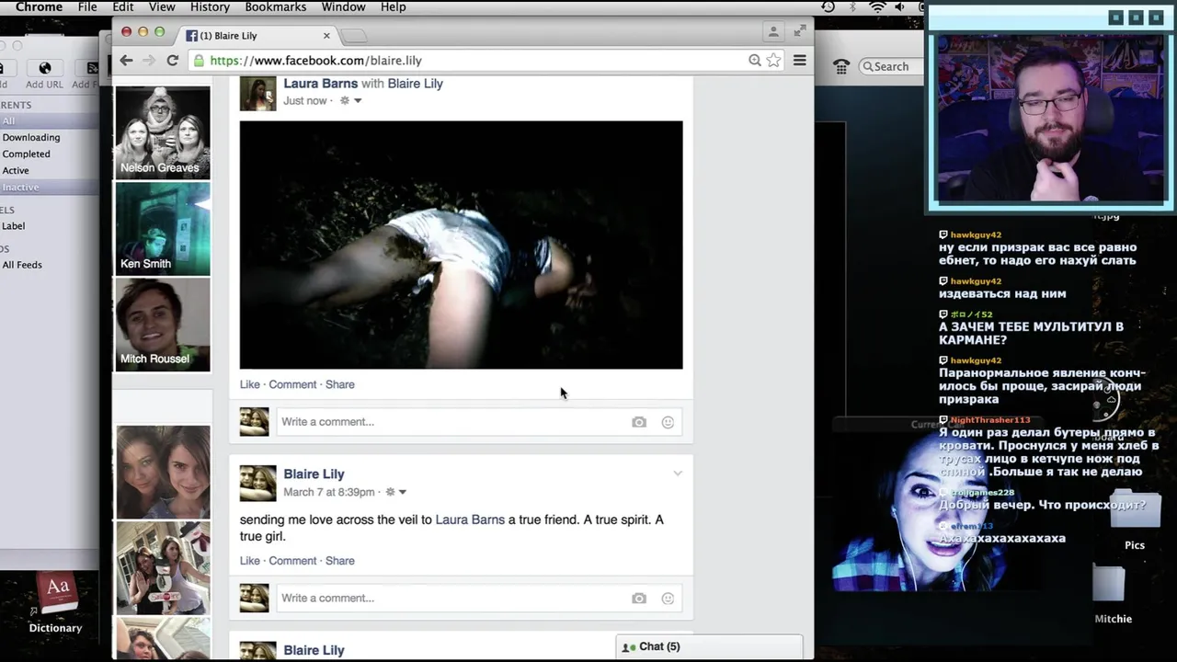Click the volume icon in menu bar
The width and height of the screenshot is (1177, 662).
pyautogui.click(x=899, y=7)
